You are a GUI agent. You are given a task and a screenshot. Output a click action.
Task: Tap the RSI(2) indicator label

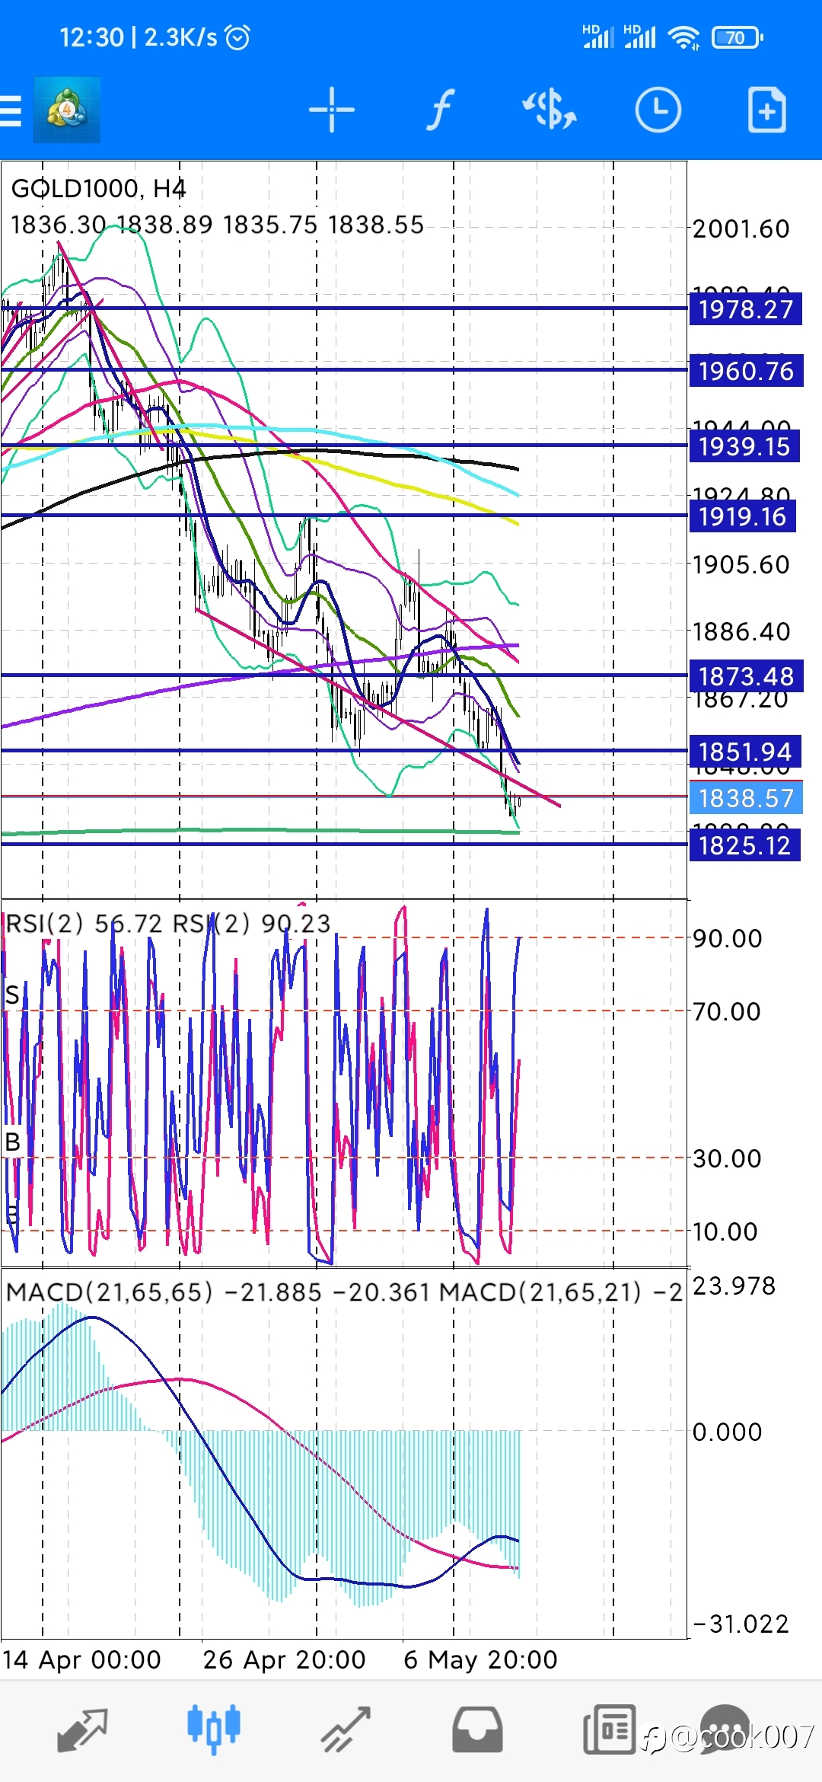(44, 924)
